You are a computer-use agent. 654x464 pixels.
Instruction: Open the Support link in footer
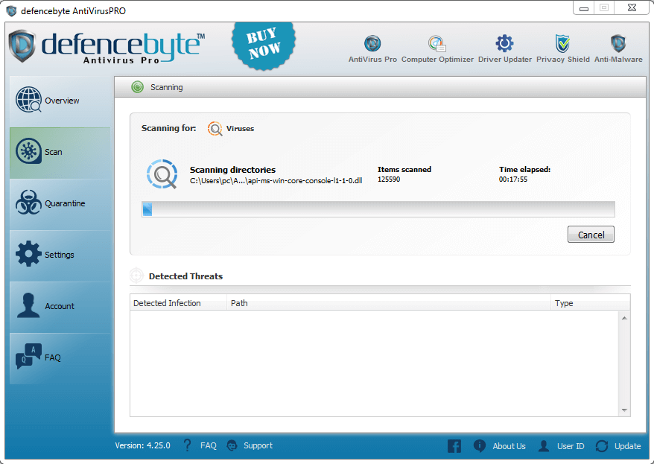(x=258, y=445)
